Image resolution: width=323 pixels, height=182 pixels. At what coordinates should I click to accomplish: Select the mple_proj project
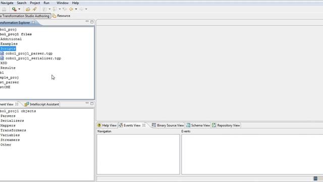(9, 77)
